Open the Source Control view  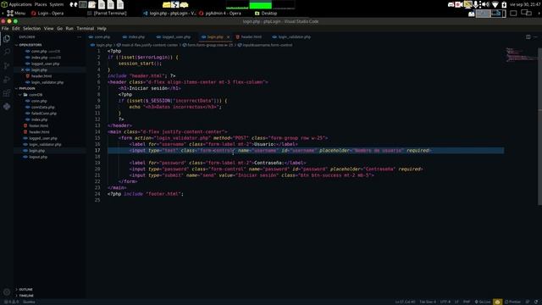click(x=7, y=66)
